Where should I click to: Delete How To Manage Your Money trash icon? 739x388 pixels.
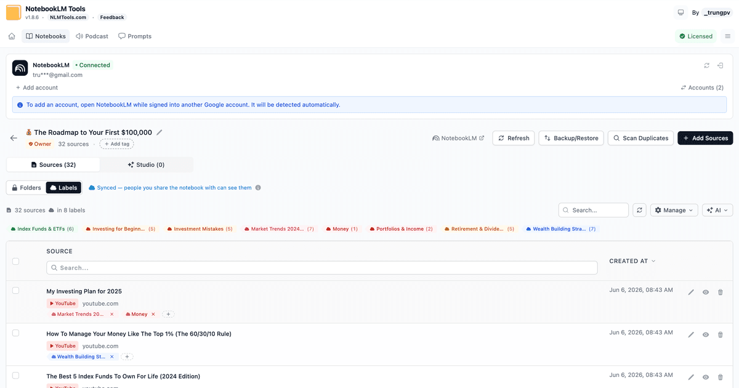pos(721,335)
